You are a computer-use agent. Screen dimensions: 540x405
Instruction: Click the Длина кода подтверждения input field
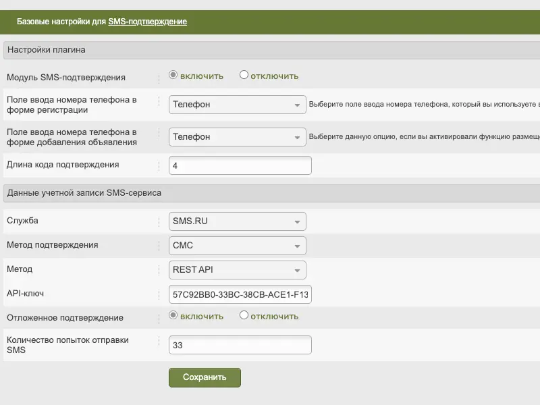(240, 165)
